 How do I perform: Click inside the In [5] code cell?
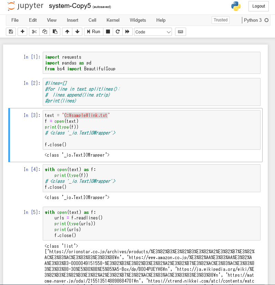[x=152, y=224]
